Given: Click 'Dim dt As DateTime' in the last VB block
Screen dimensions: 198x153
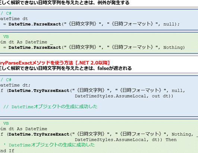Looking at the screenshot, I should (x=23, y=129).
